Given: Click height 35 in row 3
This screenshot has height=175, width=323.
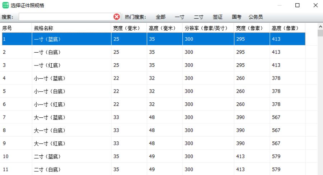Looking at the screenshot, I should (x=152, y=65).
